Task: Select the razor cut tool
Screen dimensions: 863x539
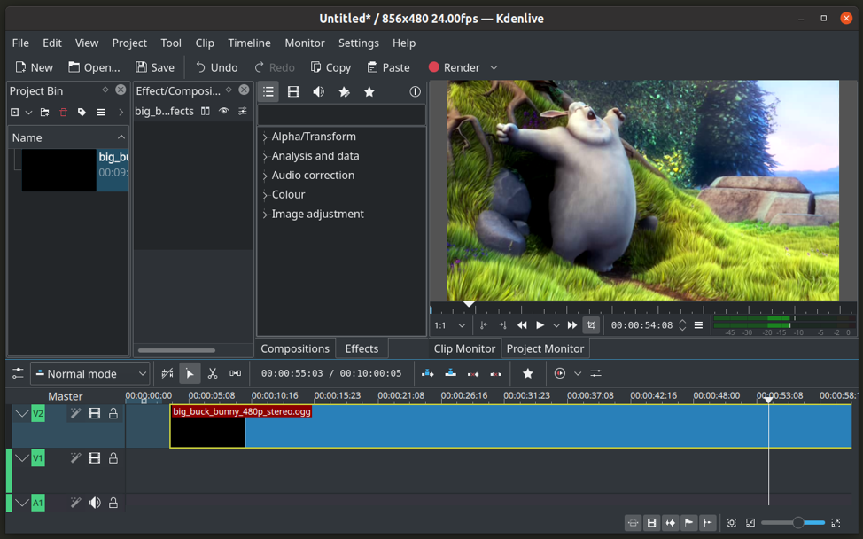Action: point(213,373)
